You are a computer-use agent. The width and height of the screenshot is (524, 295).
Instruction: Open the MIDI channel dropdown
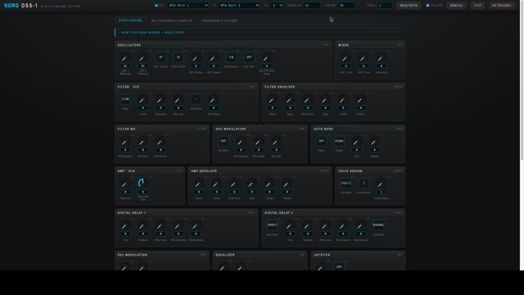pos(277,6)
